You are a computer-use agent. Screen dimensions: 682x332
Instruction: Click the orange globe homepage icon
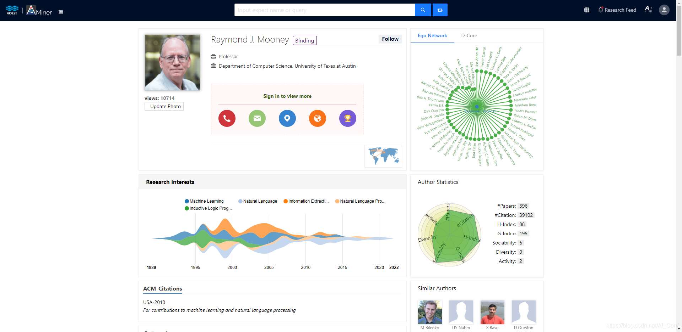(318, 118)
